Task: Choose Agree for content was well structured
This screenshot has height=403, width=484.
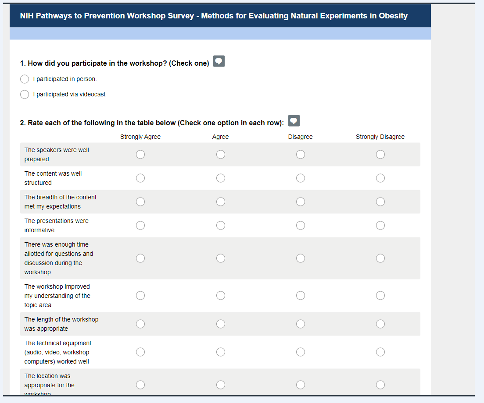Action: click(x=221, y=178)
